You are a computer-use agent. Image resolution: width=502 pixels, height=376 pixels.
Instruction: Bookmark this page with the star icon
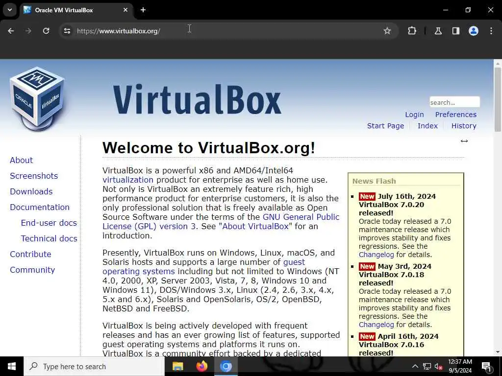click(387, 31)
